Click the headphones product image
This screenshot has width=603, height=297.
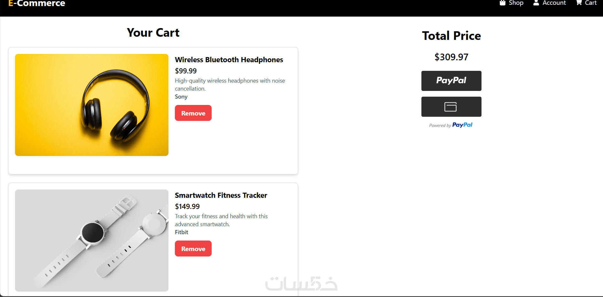pos(92,105)
